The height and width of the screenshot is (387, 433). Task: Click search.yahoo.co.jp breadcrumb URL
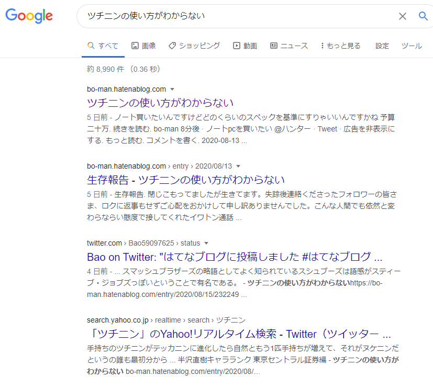166,320
